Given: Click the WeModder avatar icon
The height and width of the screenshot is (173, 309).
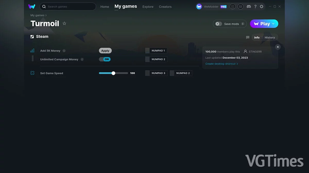Looking at the screenshot, I should (199, 6).
